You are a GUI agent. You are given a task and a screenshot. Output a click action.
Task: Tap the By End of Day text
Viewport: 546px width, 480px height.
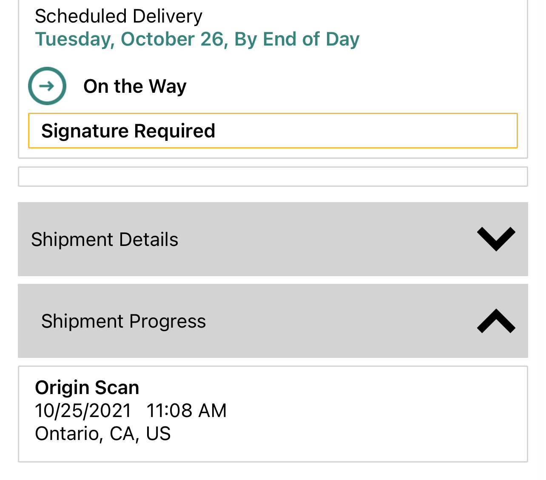(x=297, y=39)
